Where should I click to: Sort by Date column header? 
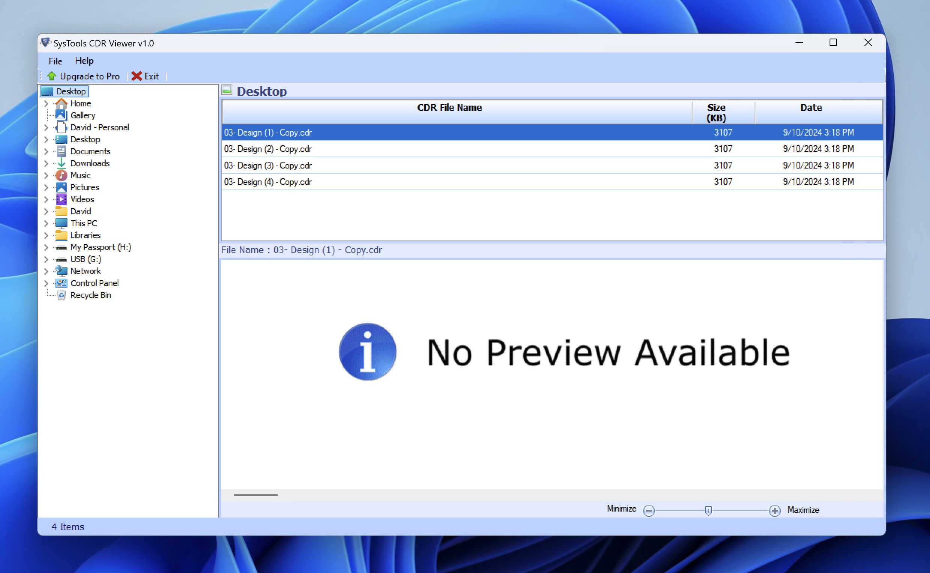point(819,112)
